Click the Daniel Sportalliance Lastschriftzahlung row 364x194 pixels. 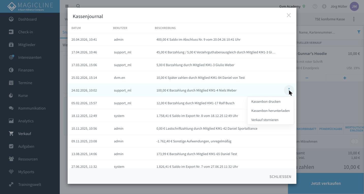182,128
